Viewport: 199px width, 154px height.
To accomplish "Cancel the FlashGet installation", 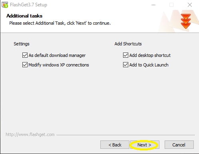I will click(x=179, y=145).
